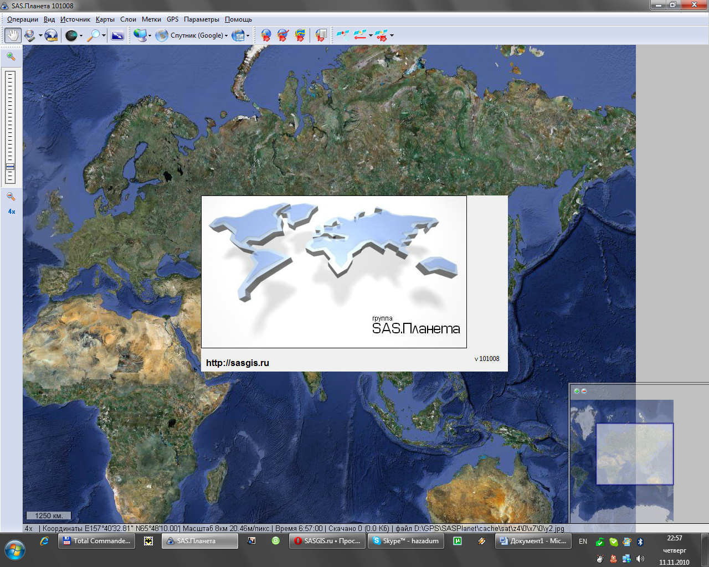Click the http://sasgis.ru link on the splash
Screen dimensions: 709x567
pyautogui.click(x=237, y=363)
